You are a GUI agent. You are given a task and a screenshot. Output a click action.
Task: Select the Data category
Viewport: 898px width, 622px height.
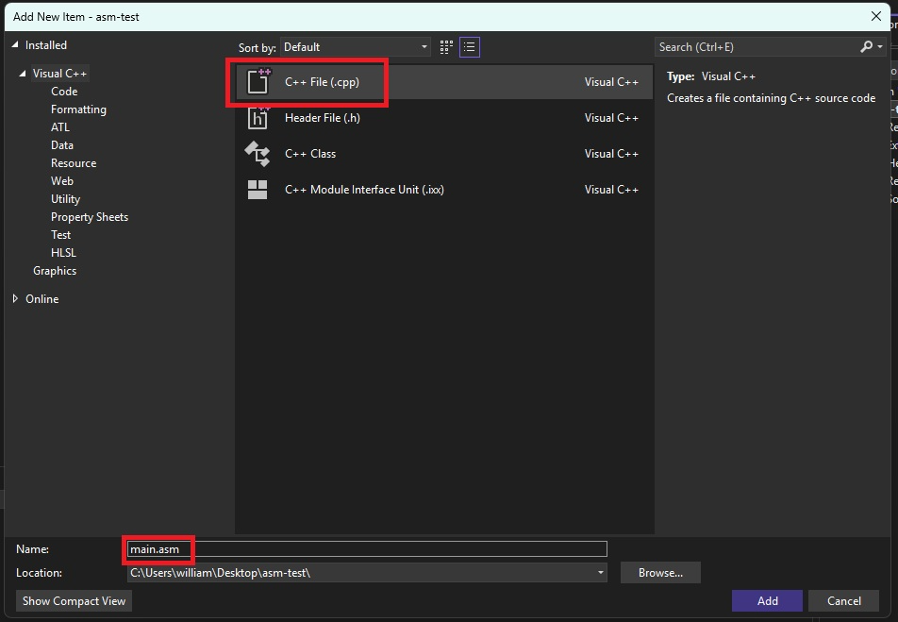pos(62,145)
